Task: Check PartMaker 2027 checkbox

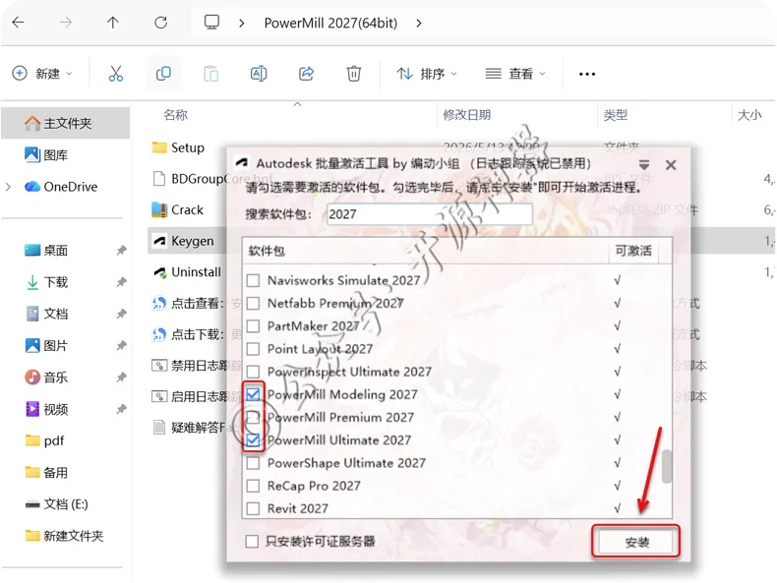Action: [x=253, y=326]
